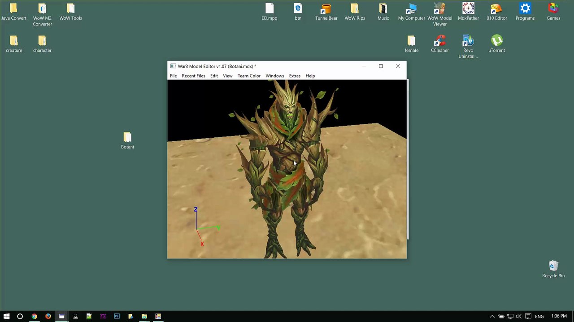Show hidden system tray icons
574x322 pixels.
pos(492,316)
